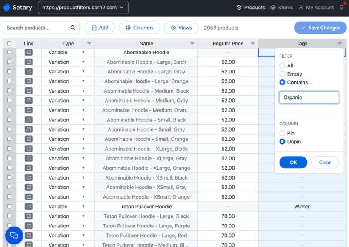
Task: Open the My Account menu
Action: (x=316, y=8)
